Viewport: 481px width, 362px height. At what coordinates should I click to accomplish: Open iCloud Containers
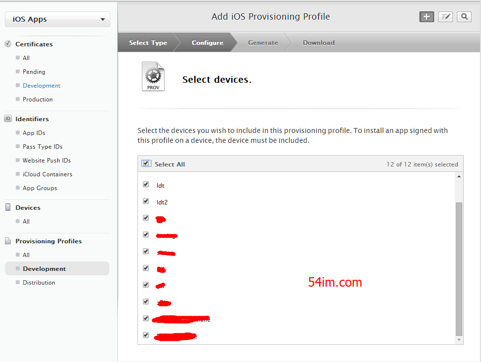coord(47,174)
